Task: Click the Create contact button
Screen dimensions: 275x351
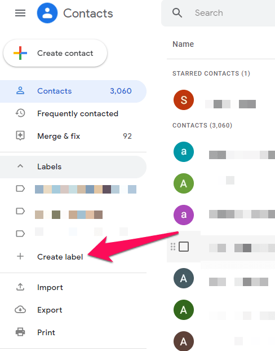Action: pyautogui.click(x=55, y=53)
